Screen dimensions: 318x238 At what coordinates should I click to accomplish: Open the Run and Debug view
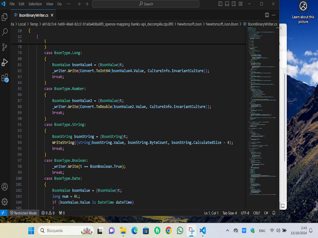pos(5,62)
